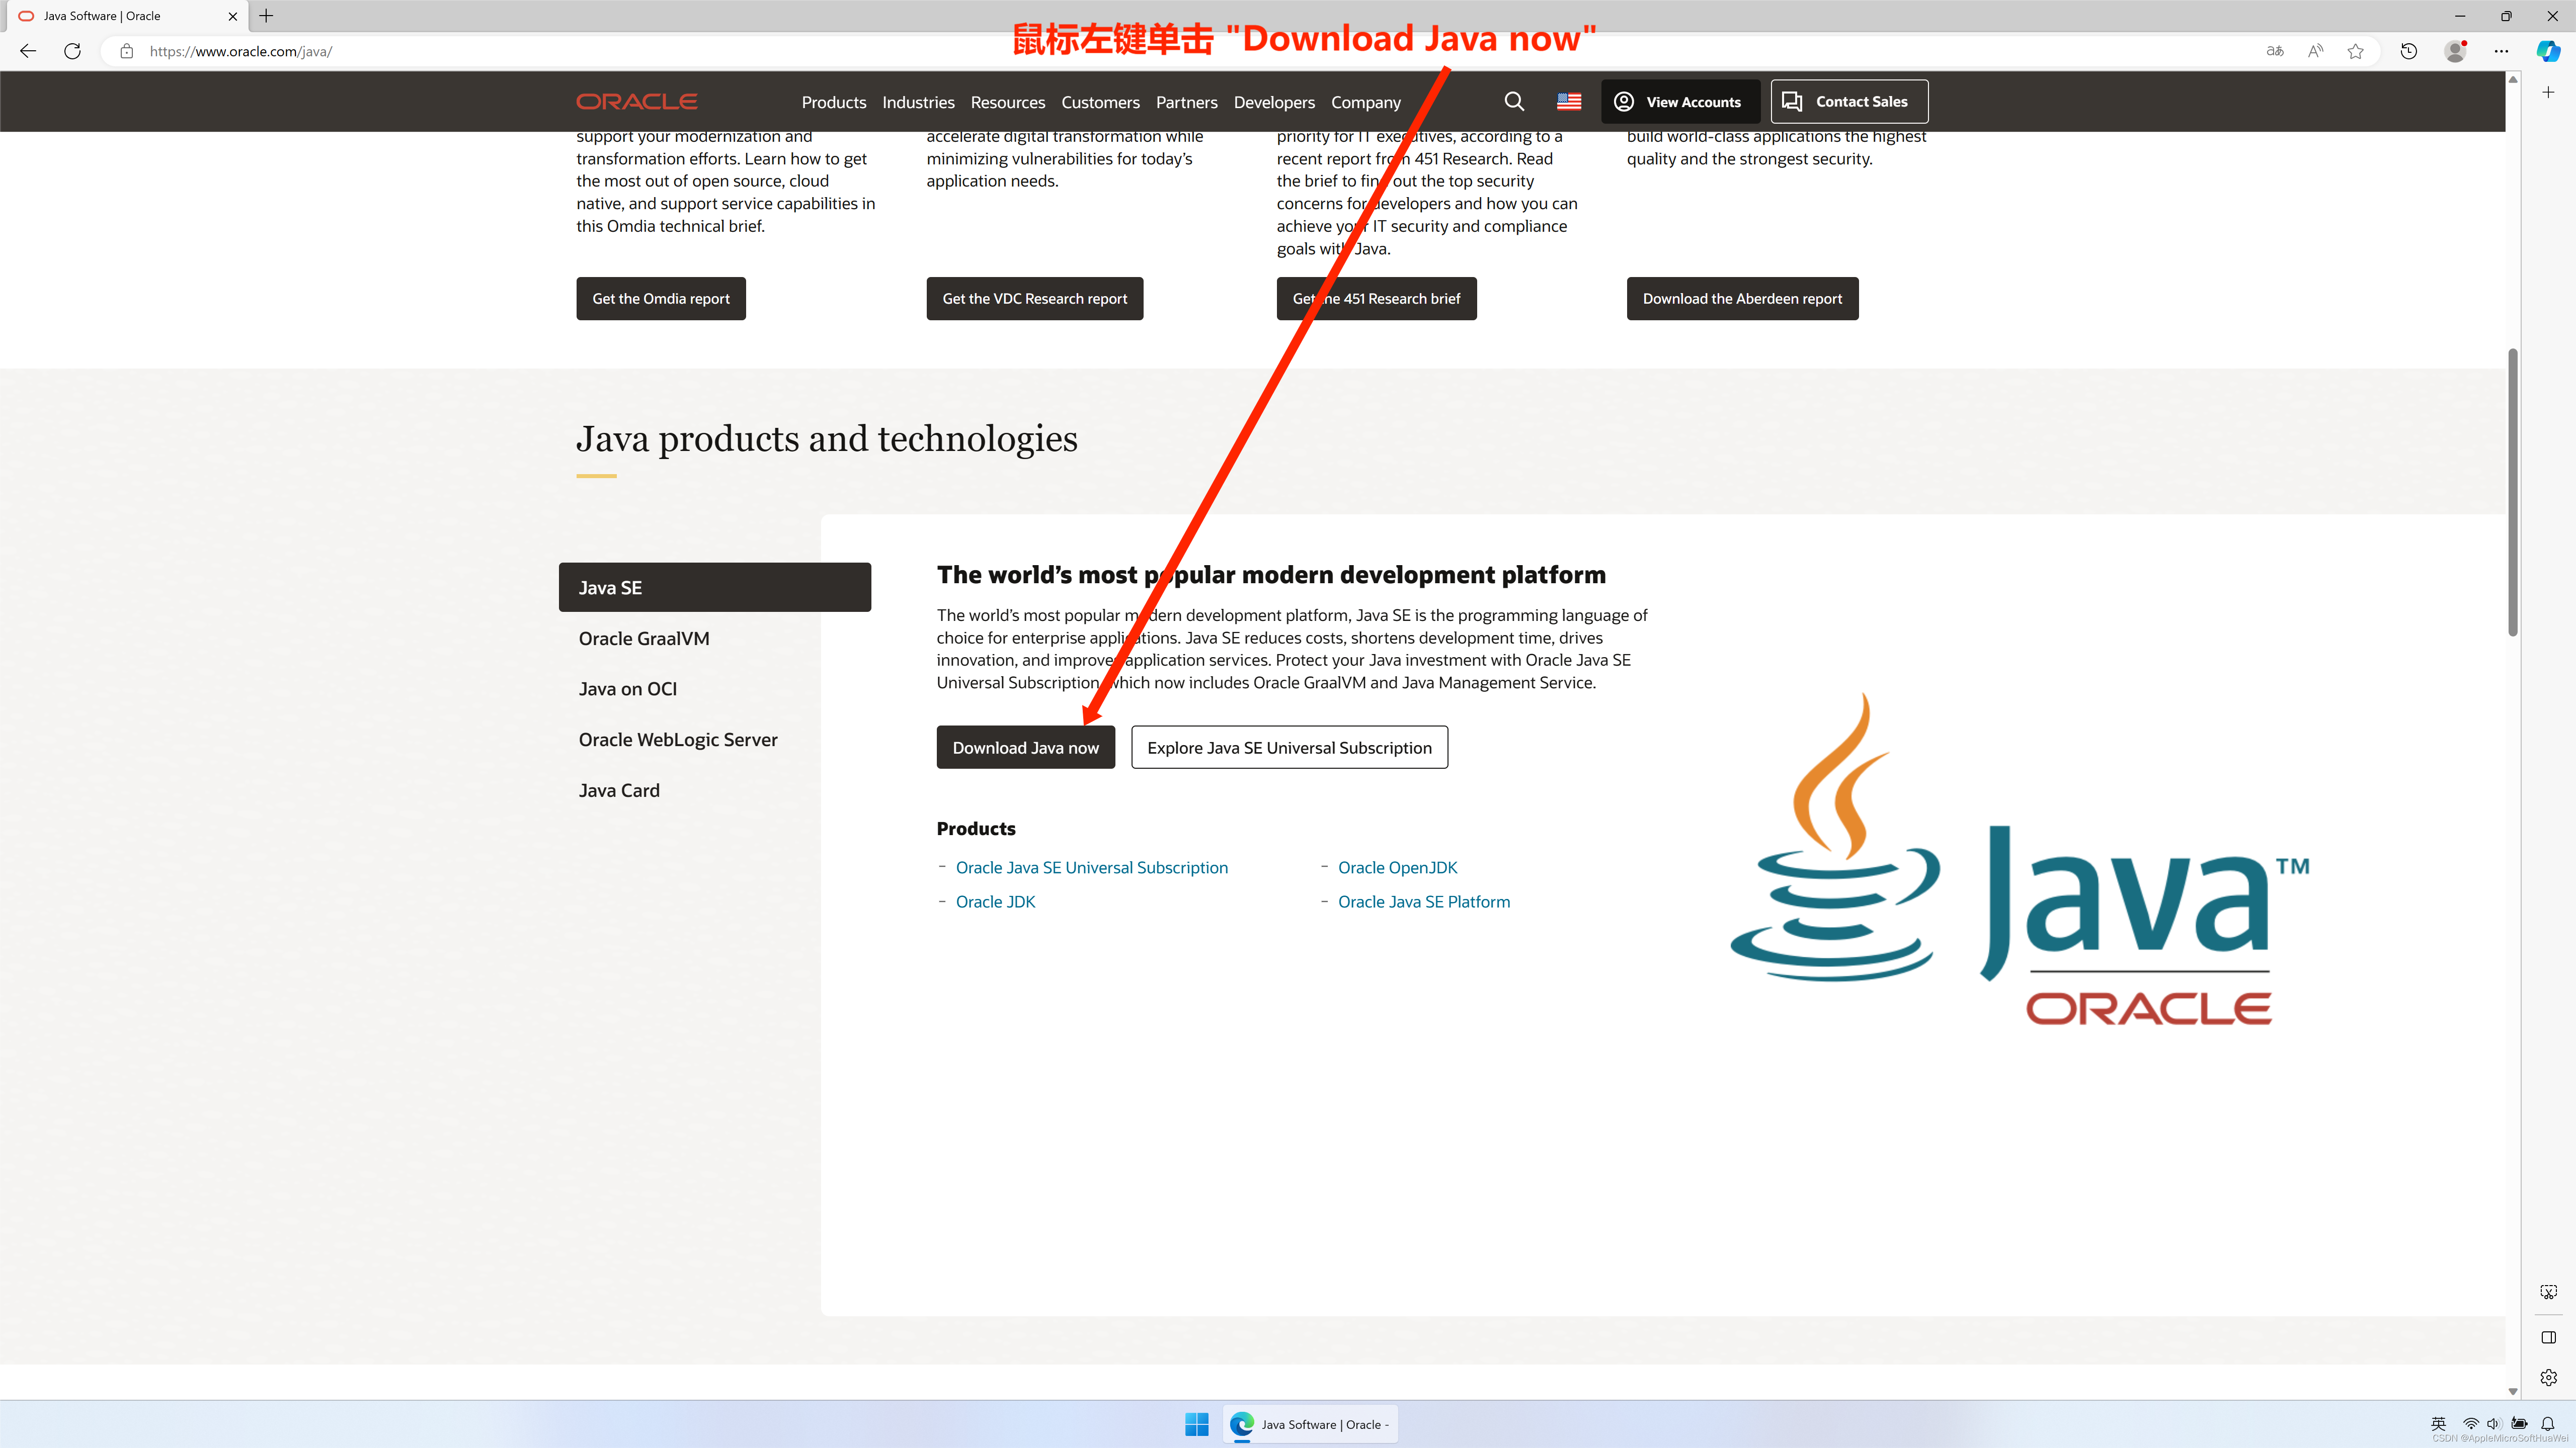Add page to favorites star
This screenshot has width=2576, height=1448.
tap(2356, 51)
